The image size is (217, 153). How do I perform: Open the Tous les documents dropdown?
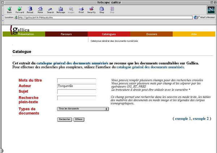pos(83,109)
